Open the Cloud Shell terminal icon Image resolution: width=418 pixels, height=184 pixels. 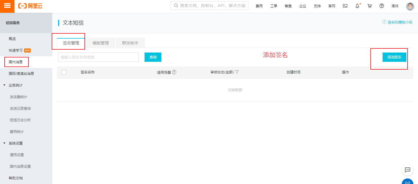pyautogui.click(x=345, y=6)
